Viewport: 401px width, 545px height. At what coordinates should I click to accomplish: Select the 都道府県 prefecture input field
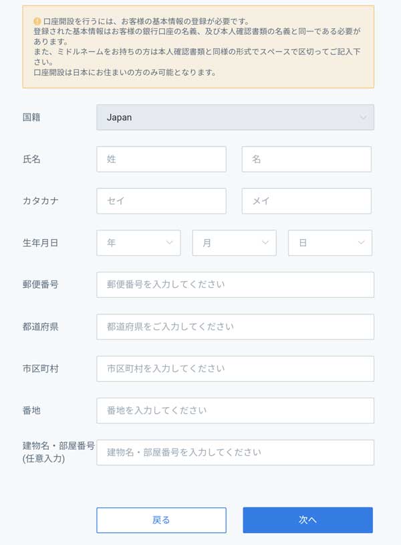pos(235,327)
